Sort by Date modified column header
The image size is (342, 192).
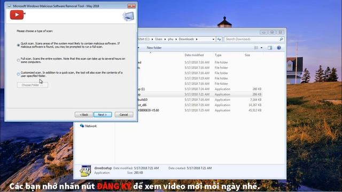tap(194, 55)
